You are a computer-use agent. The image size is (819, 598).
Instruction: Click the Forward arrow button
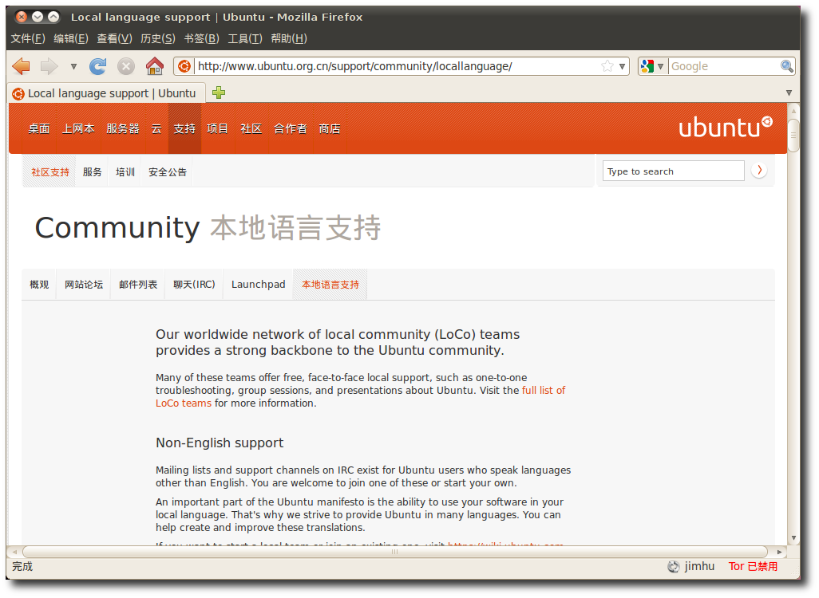49,66
